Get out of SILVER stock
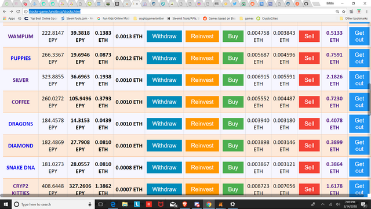The image size is (371, 209). click(x=359, y=80)
